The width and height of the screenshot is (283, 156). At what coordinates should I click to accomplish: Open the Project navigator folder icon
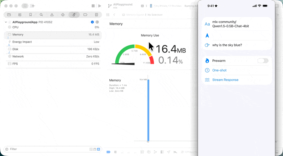(9, 15)
